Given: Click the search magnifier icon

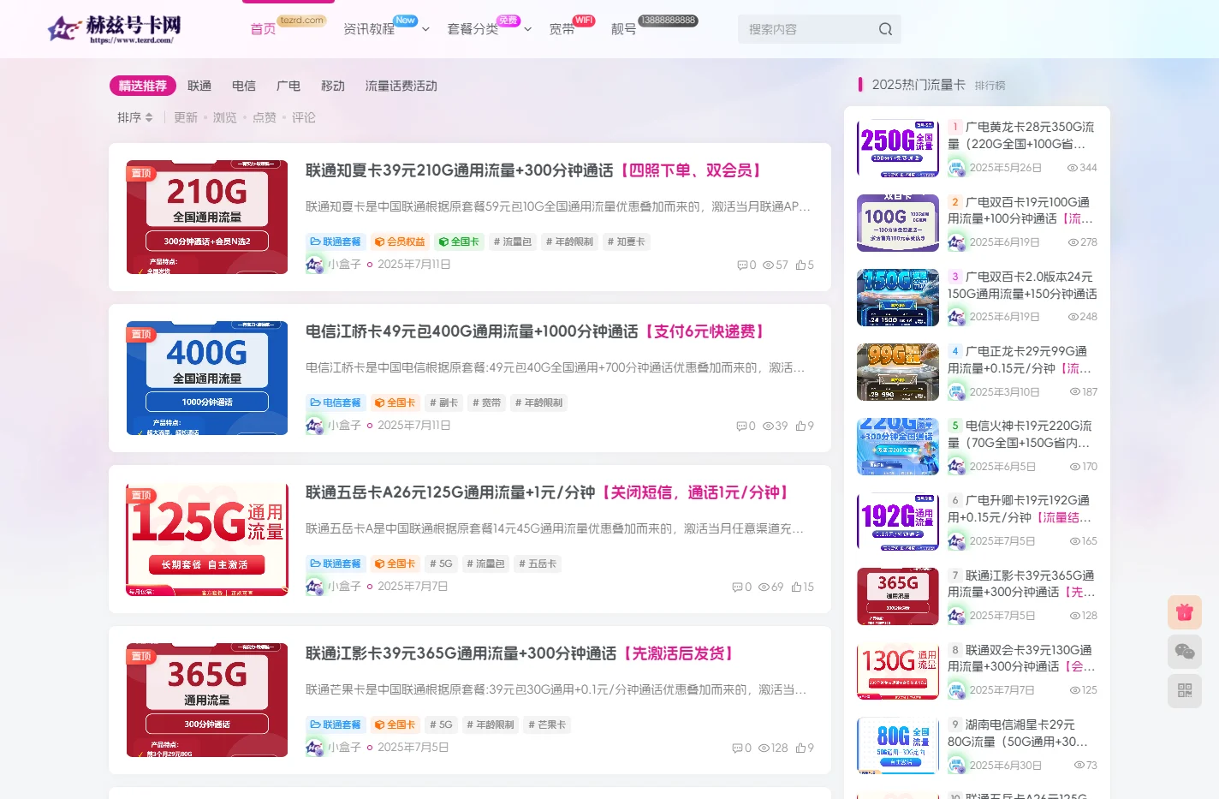Looking at the screenshot, I should coord(885,29).
